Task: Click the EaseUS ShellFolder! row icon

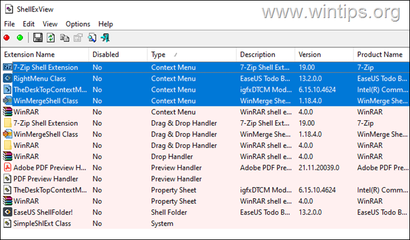Action: 8,212
